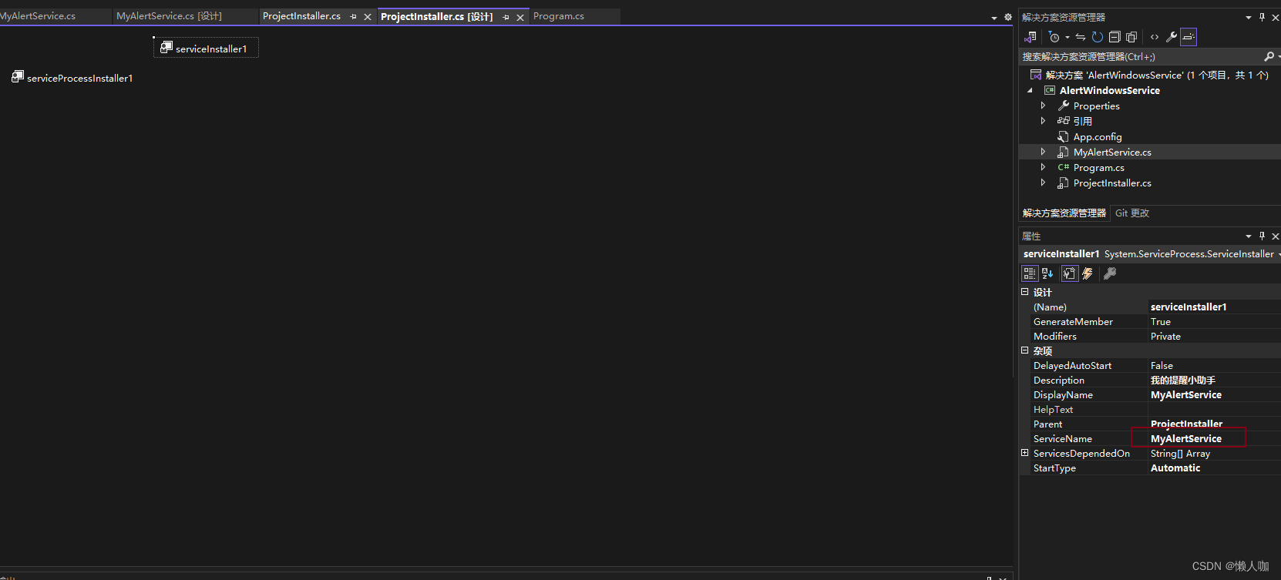The image size is (1281, 580).
Task: Click the Parent property ProjectInstaller value
Action: pos(1214,424)
